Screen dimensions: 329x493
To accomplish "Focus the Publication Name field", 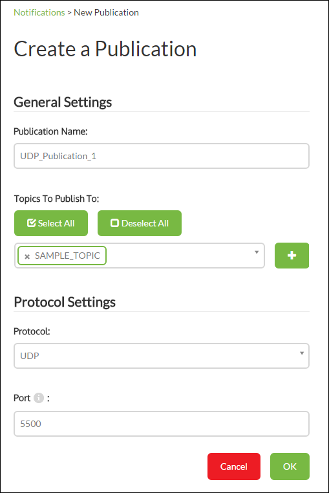I will (162, 156).
